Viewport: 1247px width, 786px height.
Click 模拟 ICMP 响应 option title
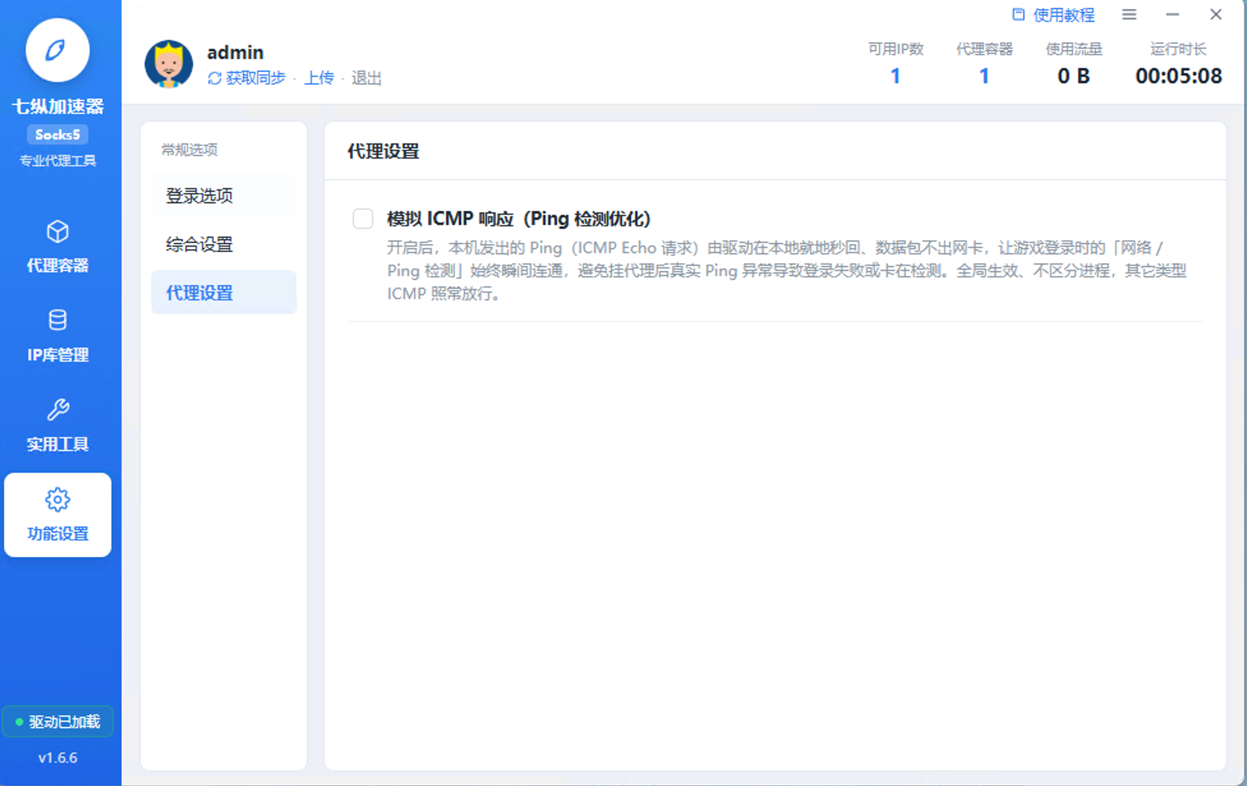pos(519,219)
